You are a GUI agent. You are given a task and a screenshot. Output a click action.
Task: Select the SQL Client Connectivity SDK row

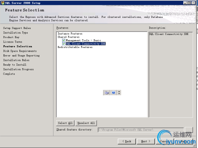[86, 44]
